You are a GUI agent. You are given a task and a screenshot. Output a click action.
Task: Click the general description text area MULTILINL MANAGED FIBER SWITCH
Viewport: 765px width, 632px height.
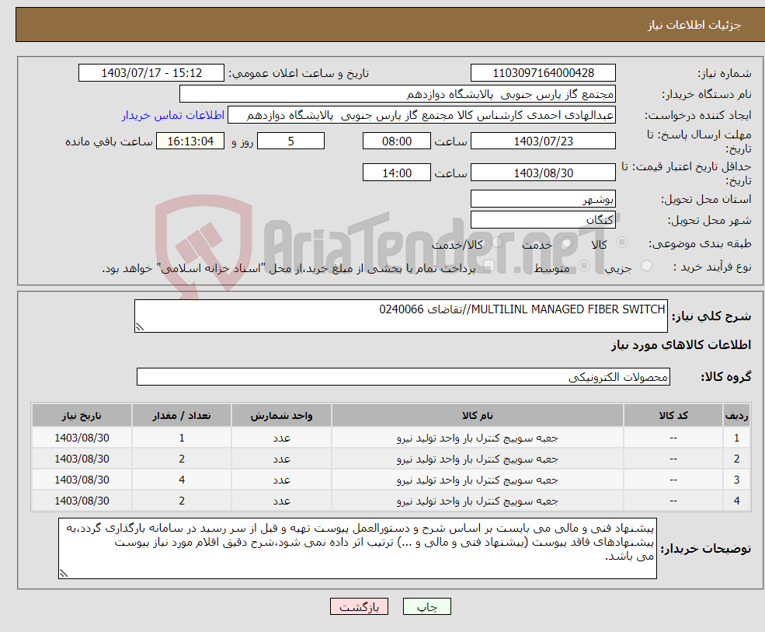pyautogui.click(x=401, y=316)
